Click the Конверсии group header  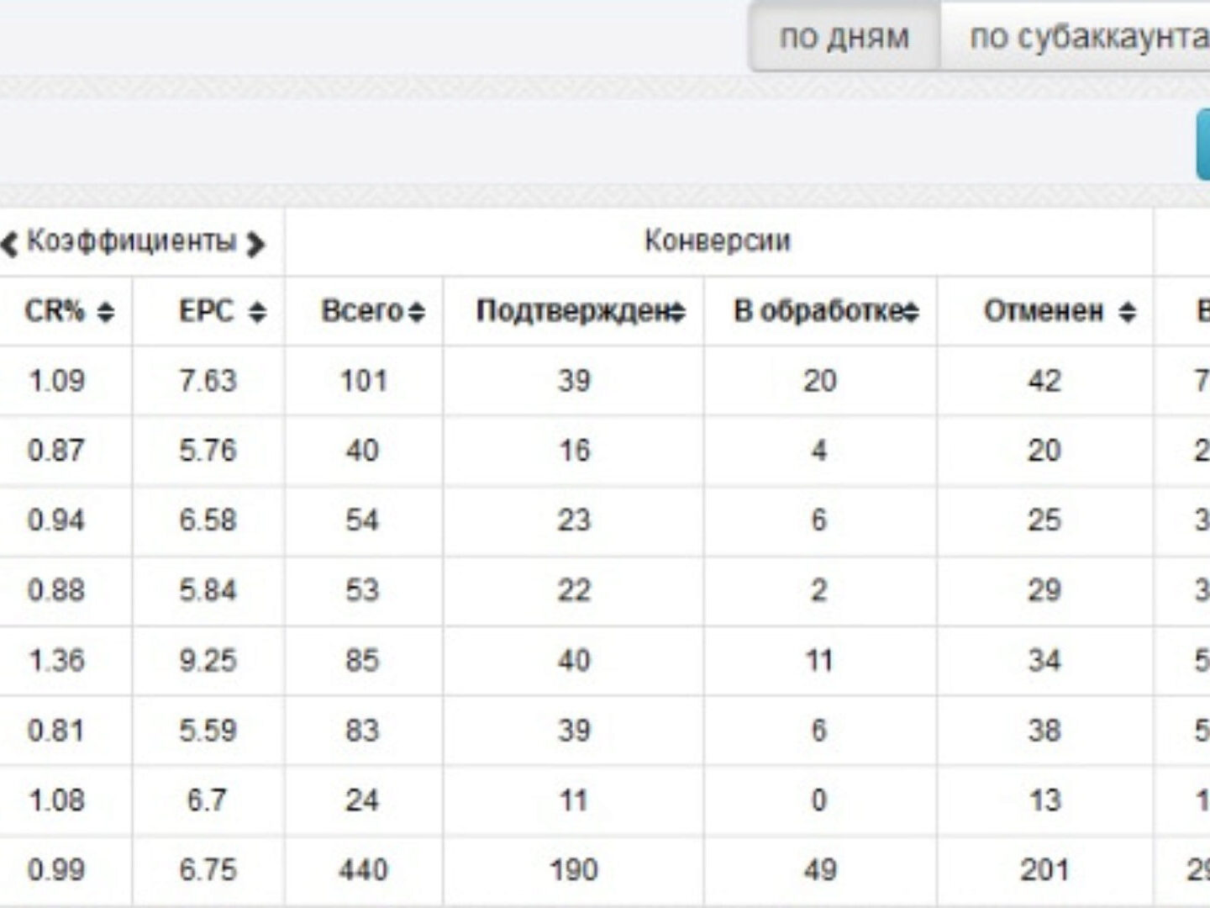click(718, 241)
